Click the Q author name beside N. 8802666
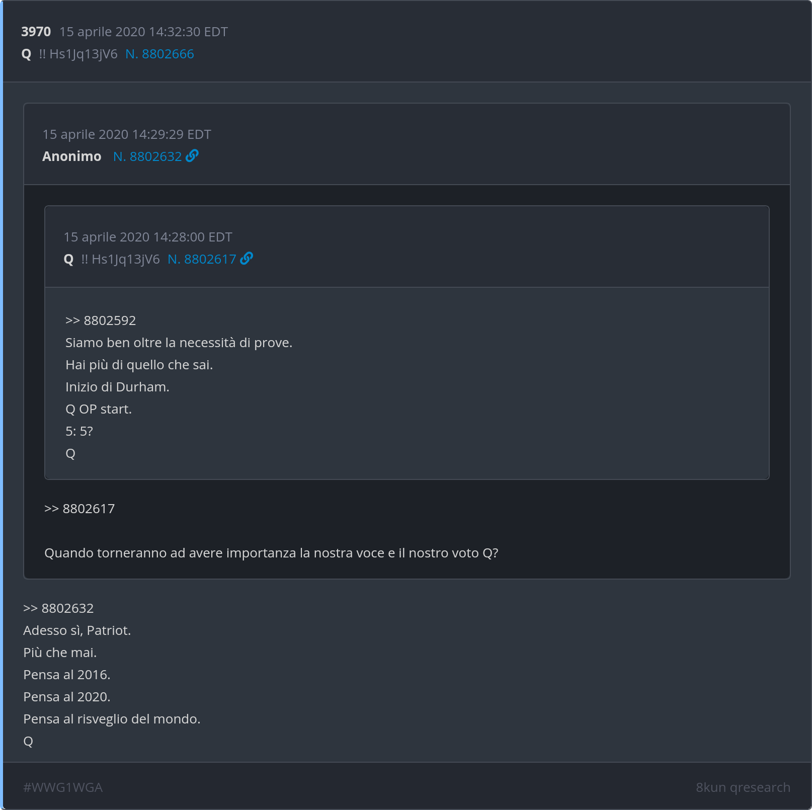812x810 pixels. pyautogui.click(x=27, y=54)
